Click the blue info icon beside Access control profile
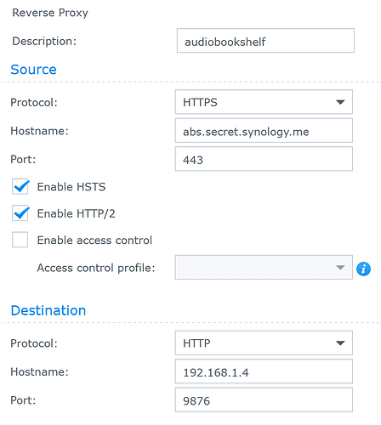The height and width of the screenshot is (425, 381). [x=363, y=269]
